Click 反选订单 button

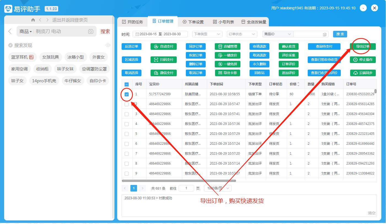click(132, 47)
